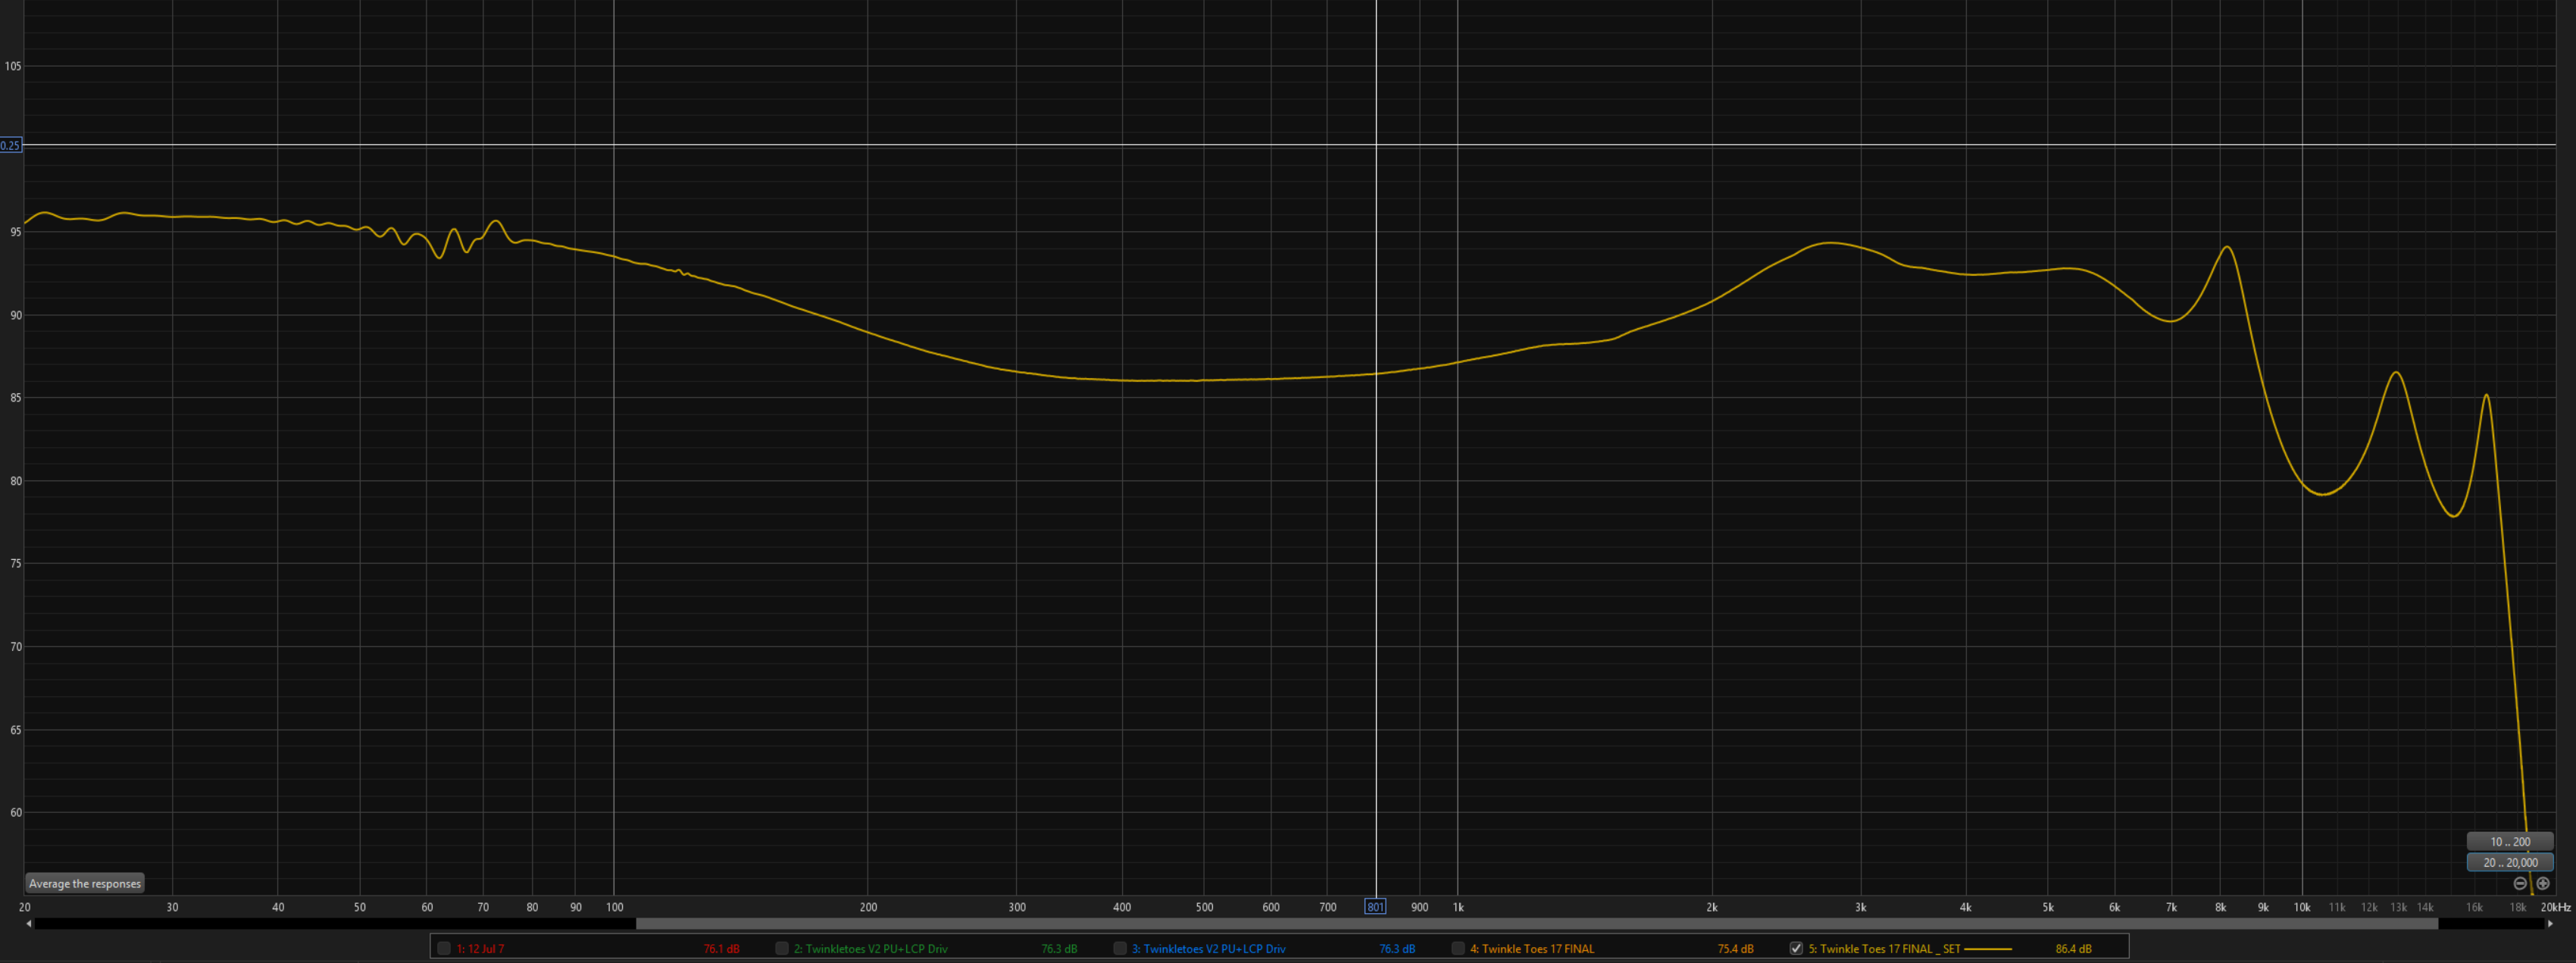Click the green 76.3 dB value

[1059, 949]
